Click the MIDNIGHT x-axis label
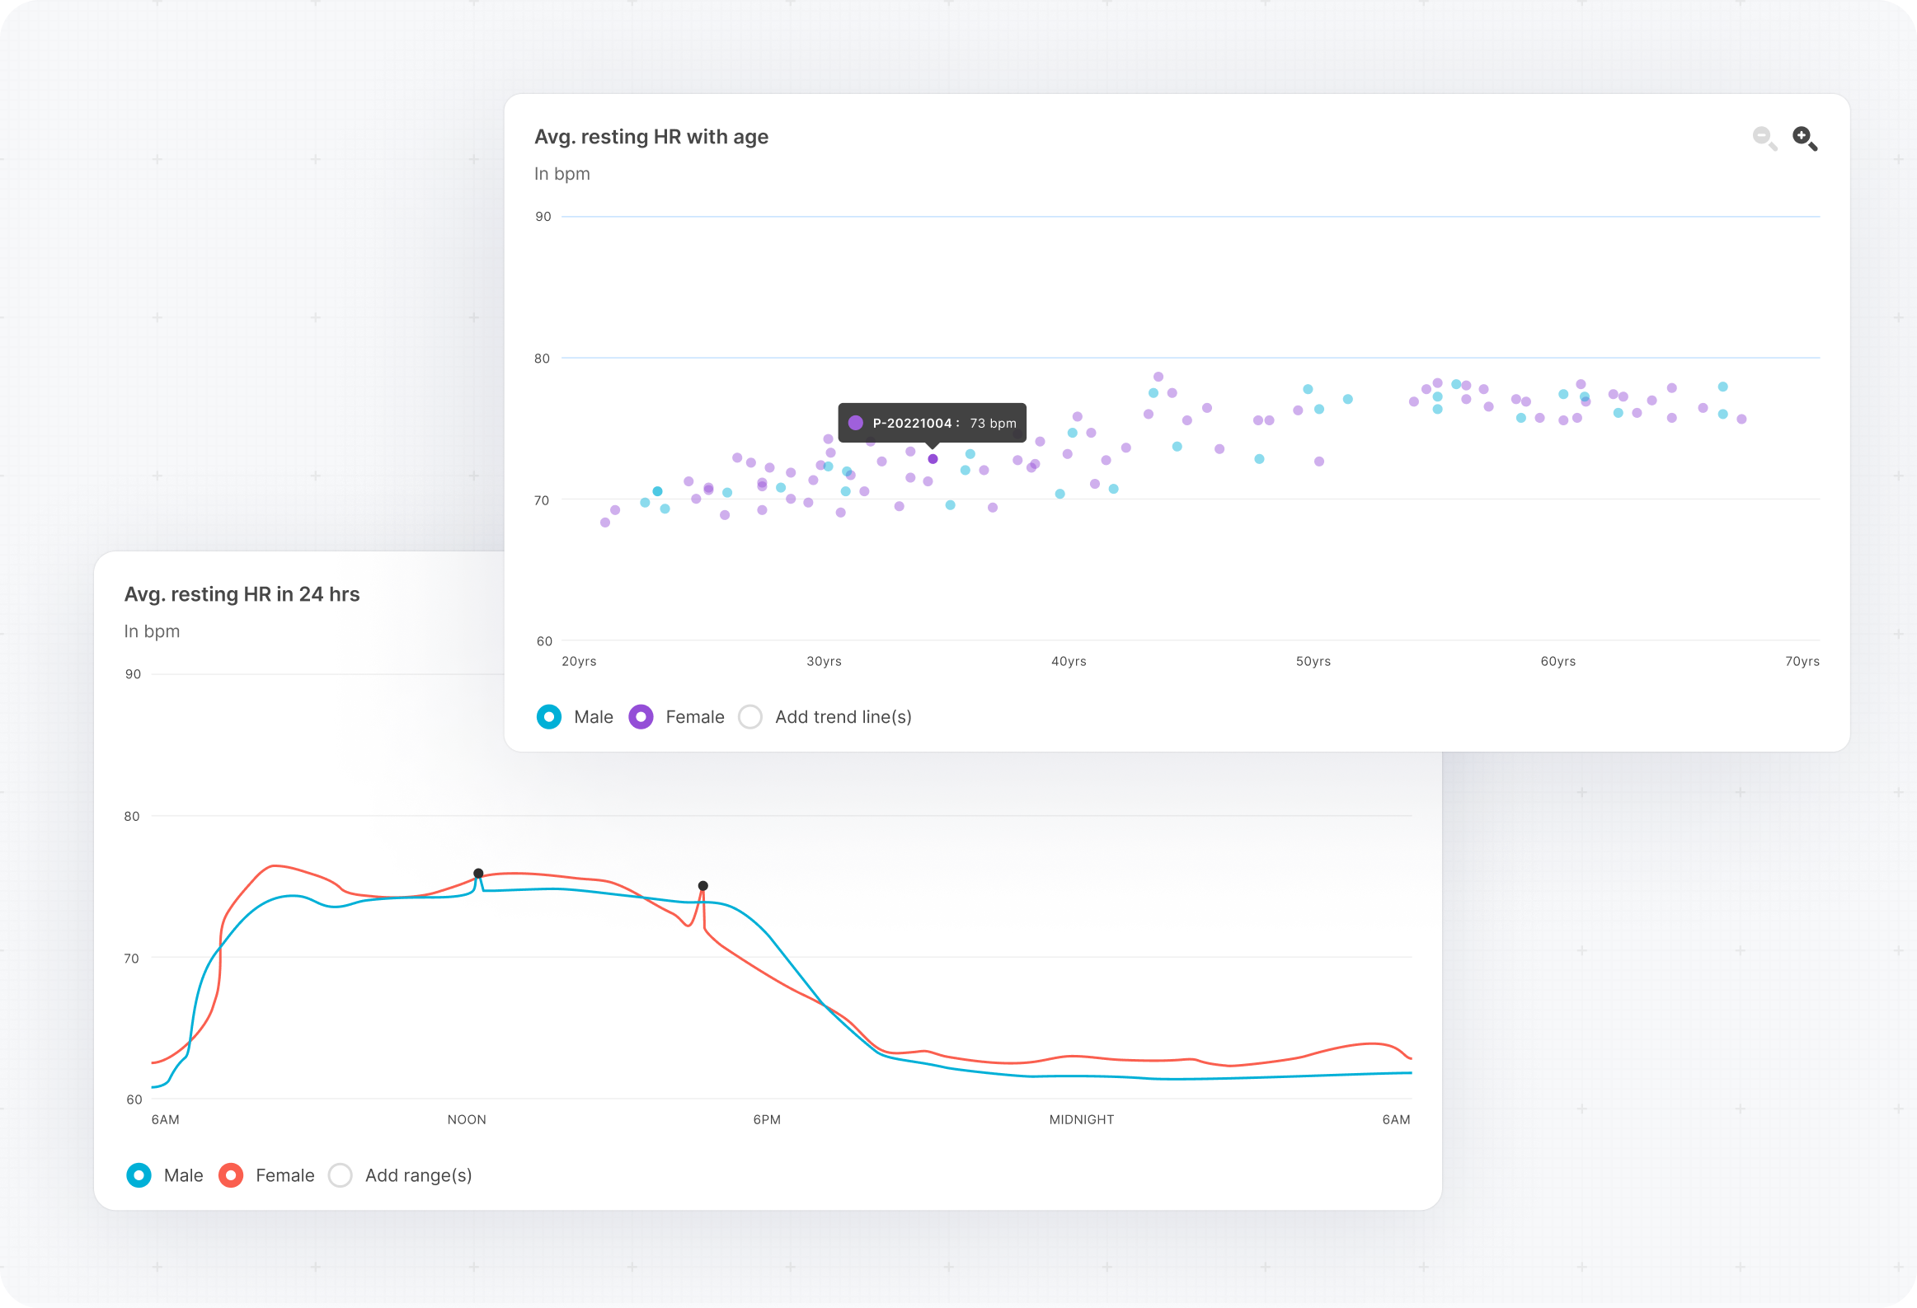 [x=1081, y=1119]
